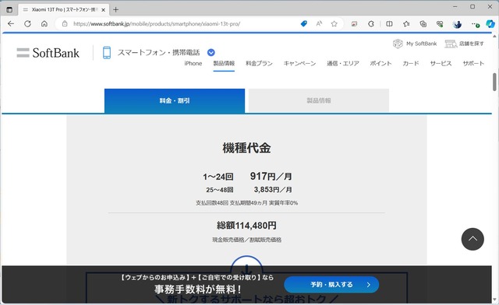Click the screenshot tool icon in toolbar
Image resolution: width=499 pixels, height=305 pixels.
click(x=354, y=24)
